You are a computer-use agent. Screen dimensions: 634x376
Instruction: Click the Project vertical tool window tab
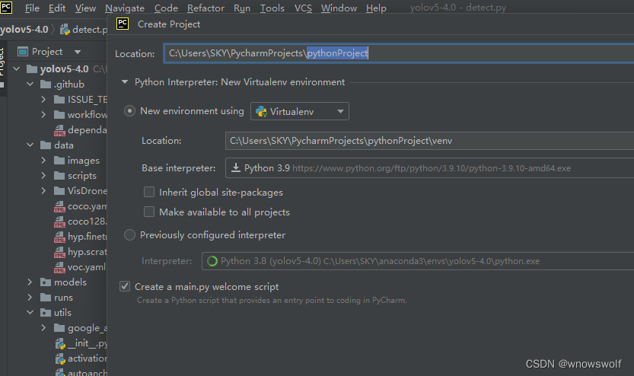point(2,67)
